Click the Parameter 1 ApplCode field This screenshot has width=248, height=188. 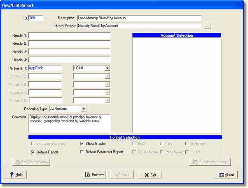(45, 68)
